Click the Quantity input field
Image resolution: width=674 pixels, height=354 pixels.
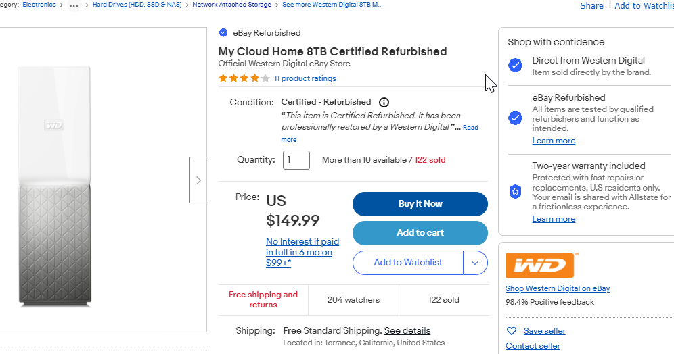pos(296,160)
